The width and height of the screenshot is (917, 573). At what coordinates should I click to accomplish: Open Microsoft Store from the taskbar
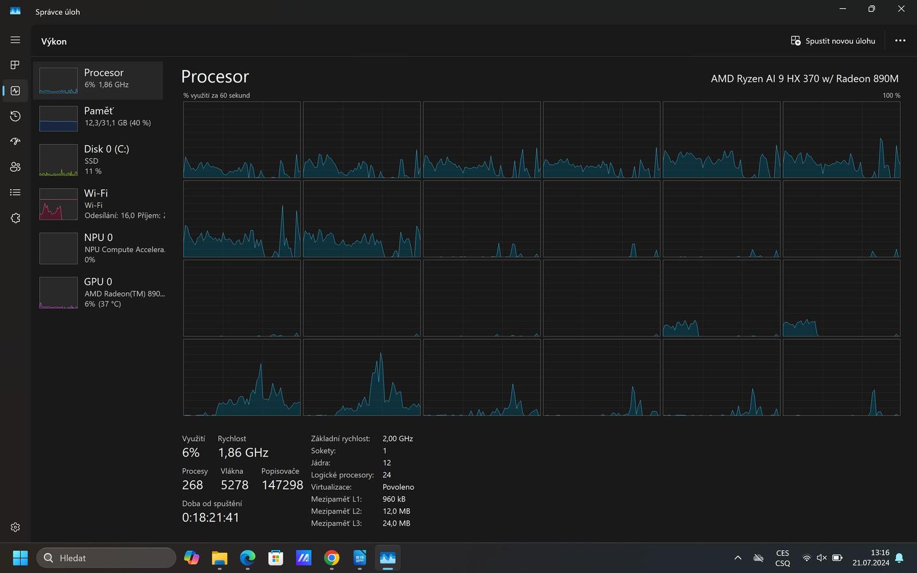click(276, 558)
